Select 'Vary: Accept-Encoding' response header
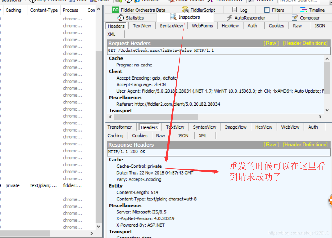 pyautogui.click(x=139, y=179)
